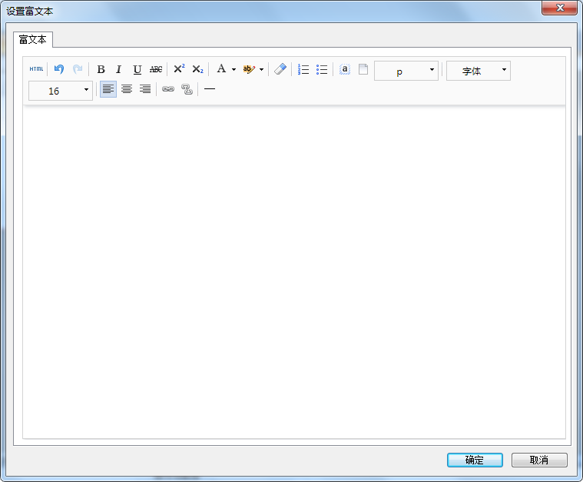Apply subscript formatting

[x=197, y=69]
